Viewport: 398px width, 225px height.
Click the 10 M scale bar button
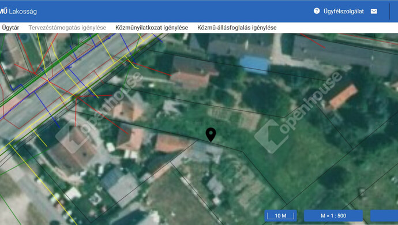(280, 216)
